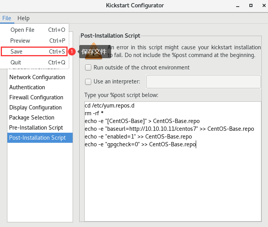268x227 pixels.
Task: Go to Firewall Configuration
Action: pyautogui.click(x=40, y=97)
